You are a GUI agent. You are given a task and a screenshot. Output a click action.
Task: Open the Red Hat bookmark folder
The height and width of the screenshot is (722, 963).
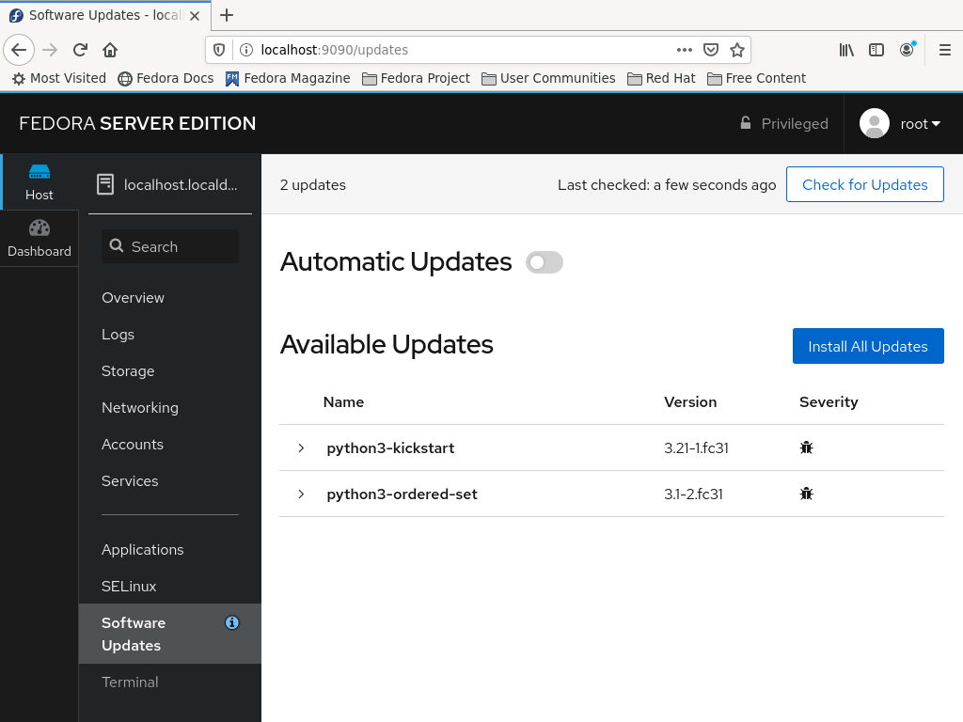tap(661, 78)
